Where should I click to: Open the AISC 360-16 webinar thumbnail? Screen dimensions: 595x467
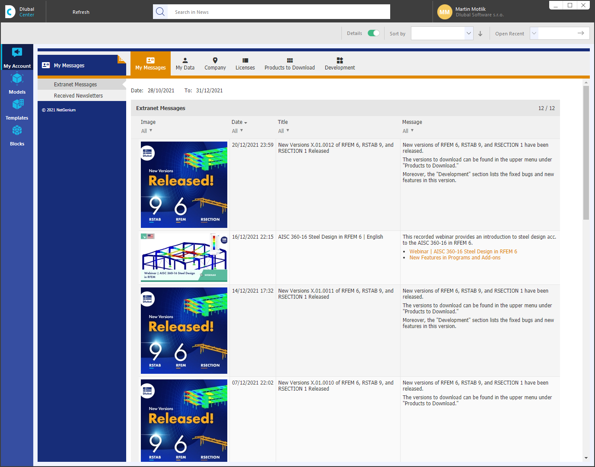click(184, 258)
